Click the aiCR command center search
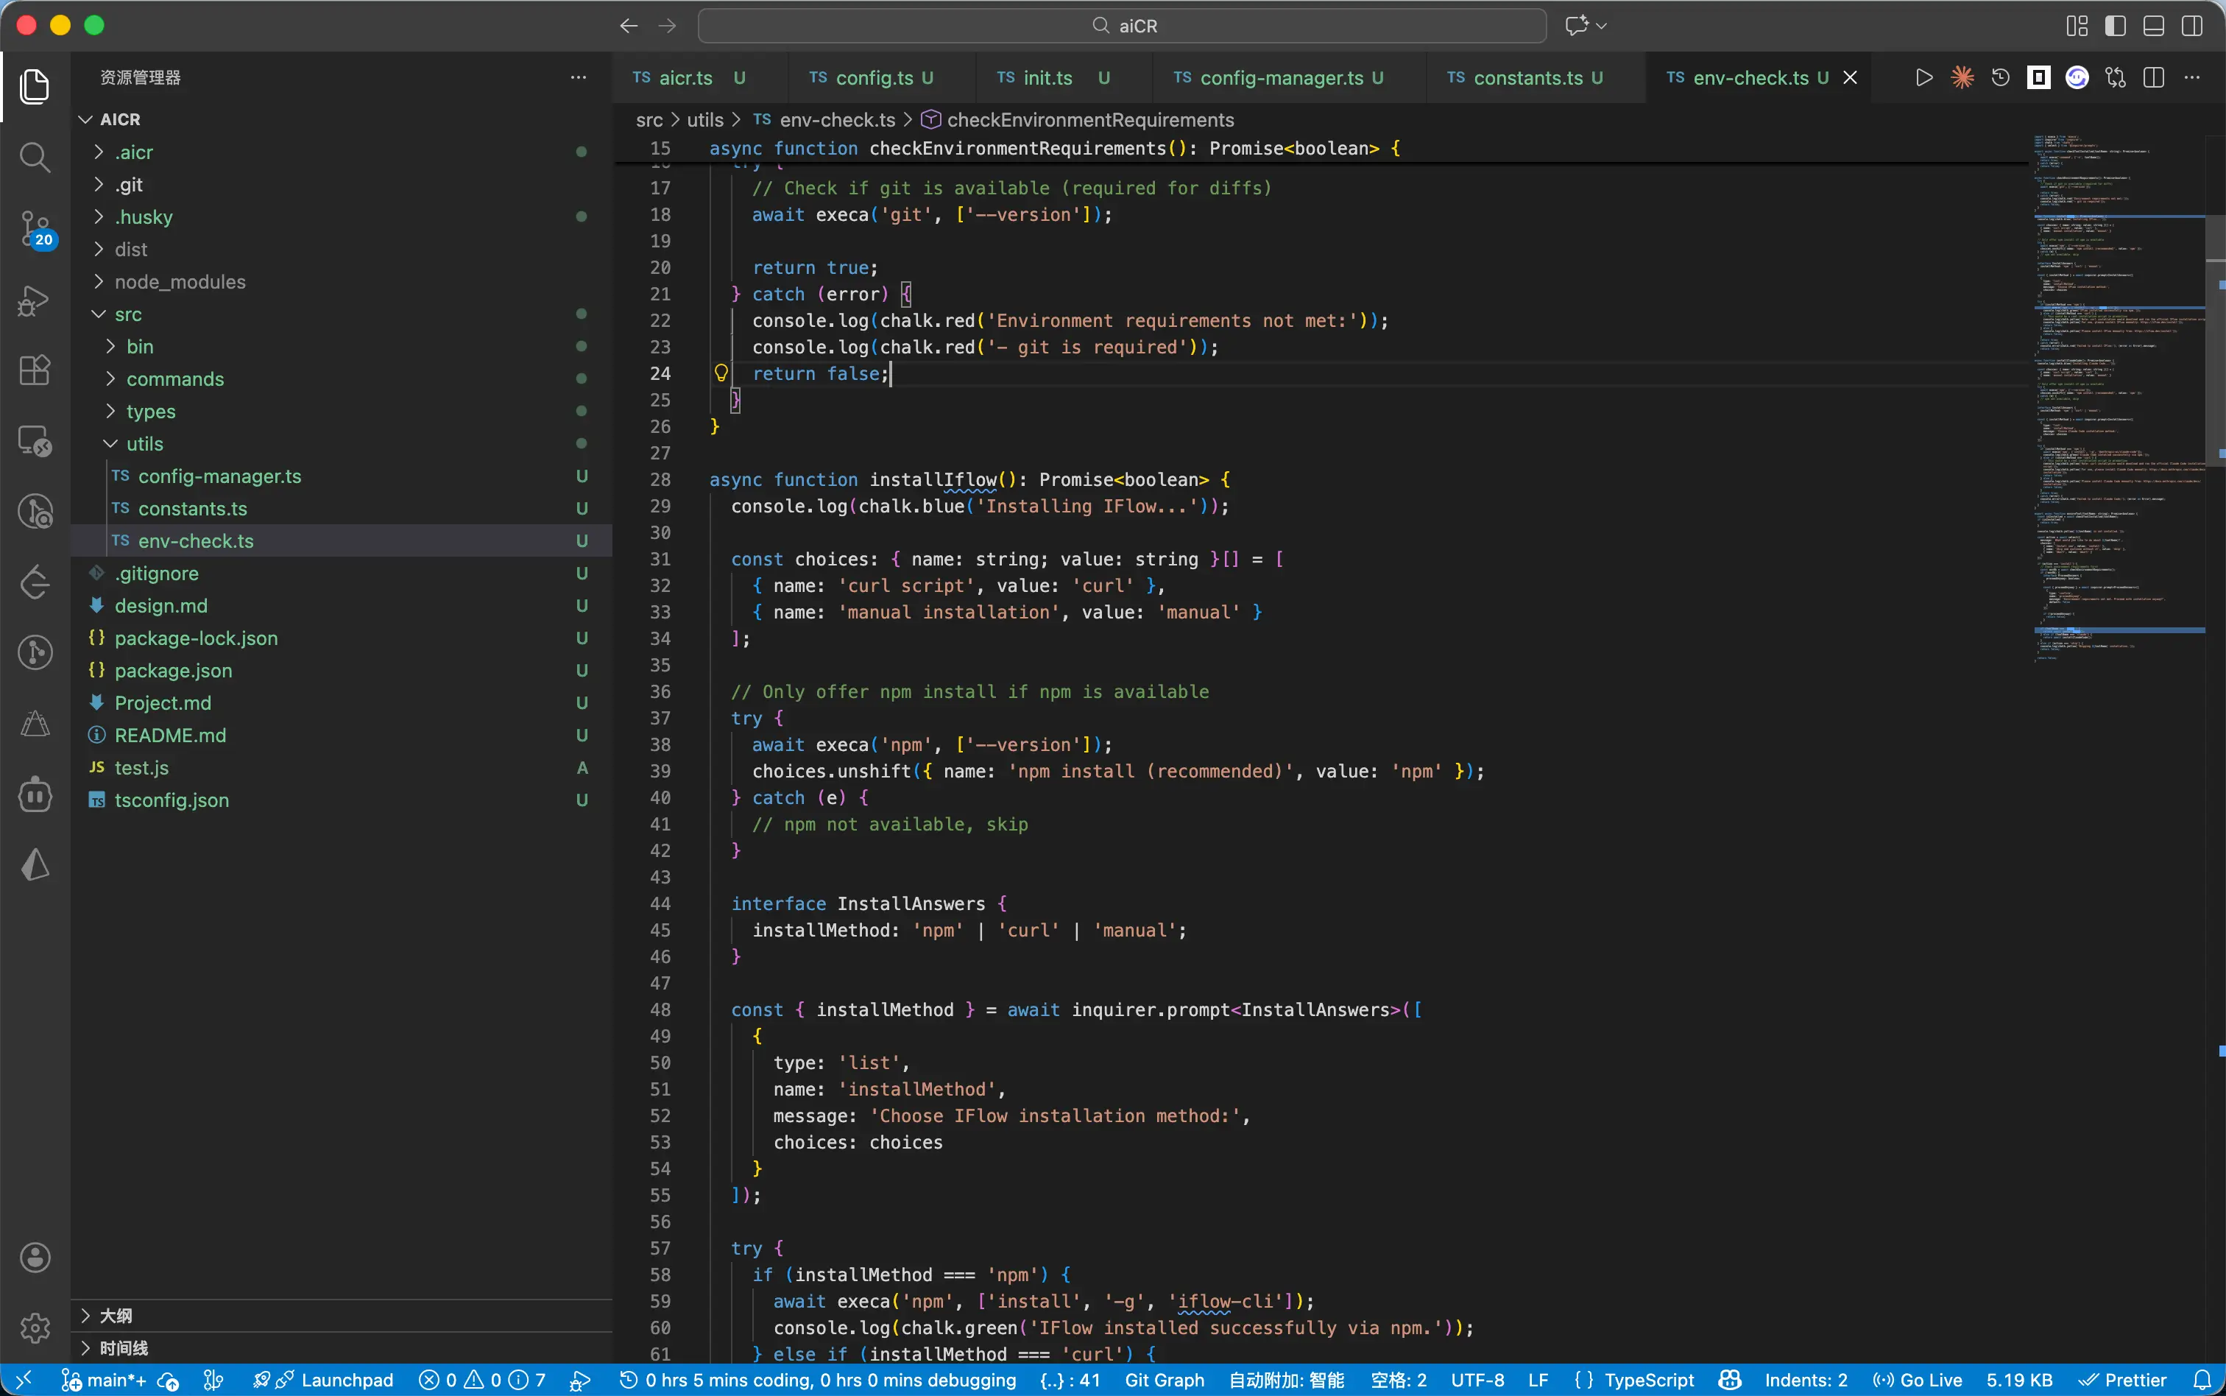The height and width of the screenshot is (1396, 2226). [1121, 26]
